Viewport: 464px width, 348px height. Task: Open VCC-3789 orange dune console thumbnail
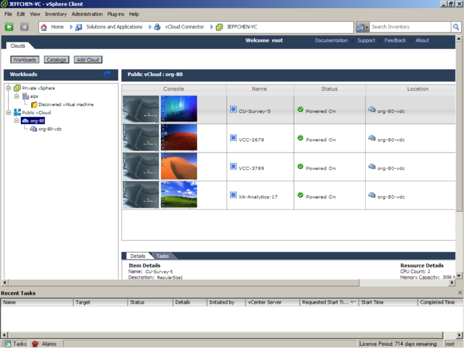click(179, 166)
